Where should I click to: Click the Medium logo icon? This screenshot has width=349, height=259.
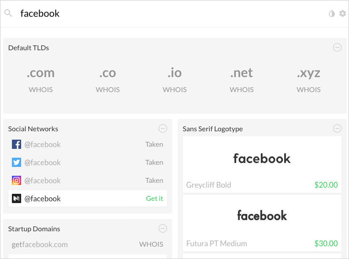click(16, 199)
